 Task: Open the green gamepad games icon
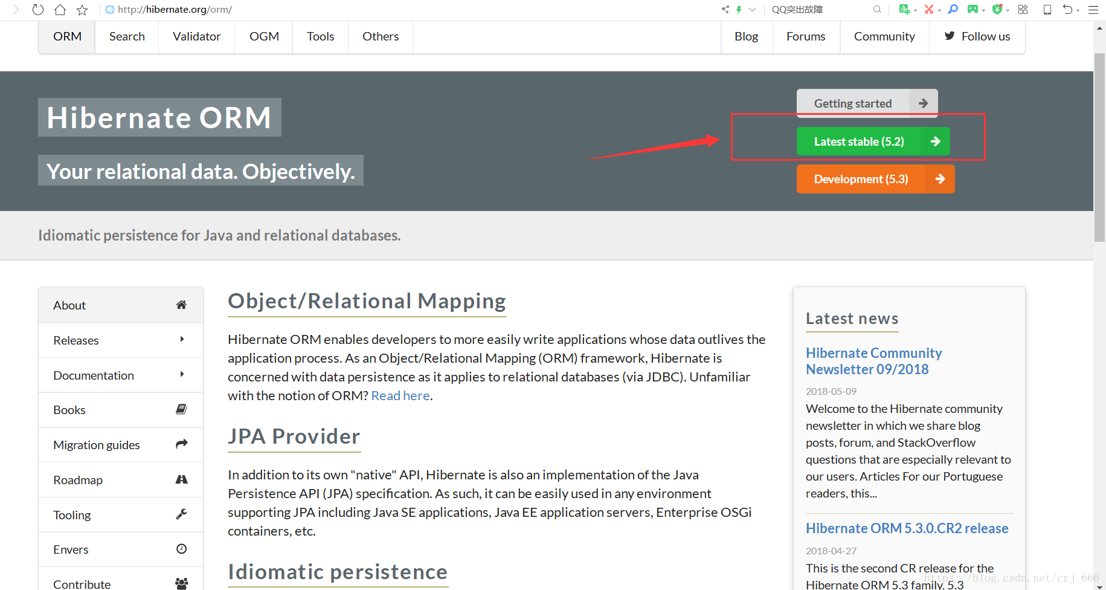973,9
